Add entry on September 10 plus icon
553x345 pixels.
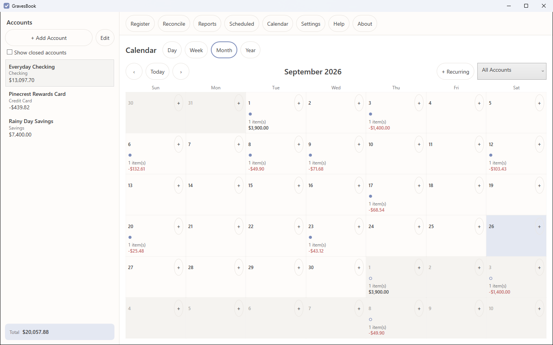419,145
